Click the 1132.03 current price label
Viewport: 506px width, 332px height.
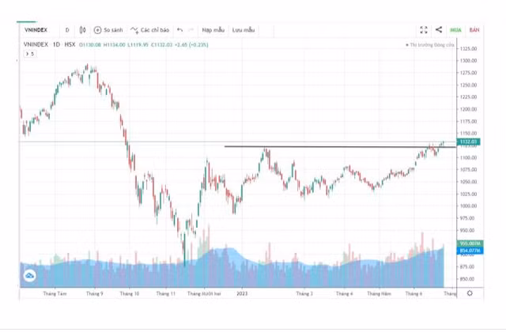[x=469, y=142]
